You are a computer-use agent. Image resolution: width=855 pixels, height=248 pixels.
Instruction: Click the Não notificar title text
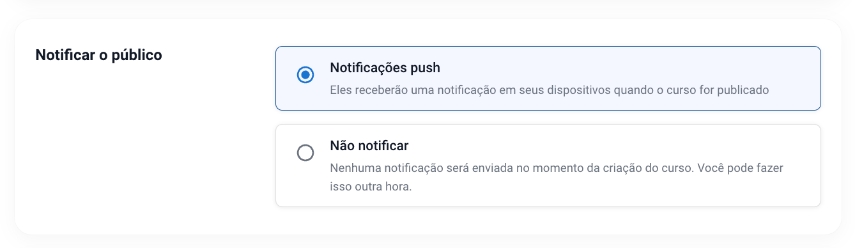point(369,146)
